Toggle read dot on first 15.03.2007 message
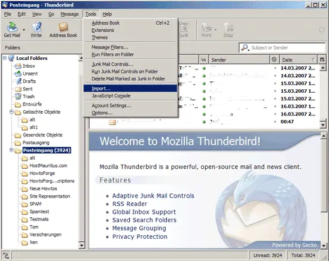Screen dimensions: 329x261 tap(204, 84)
